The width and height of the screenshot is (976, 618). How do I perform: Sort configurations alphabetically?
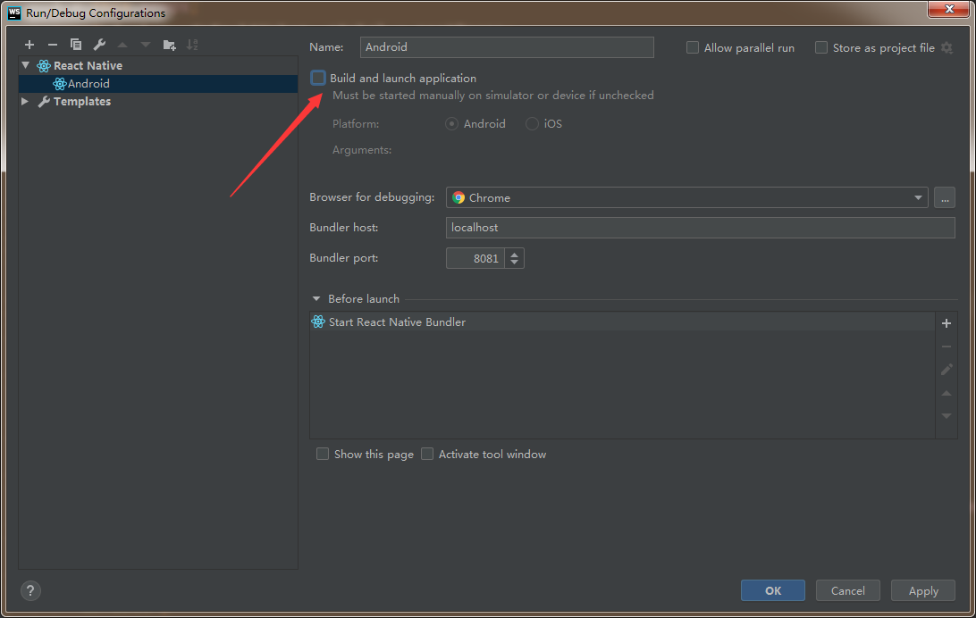pos(192,45)
